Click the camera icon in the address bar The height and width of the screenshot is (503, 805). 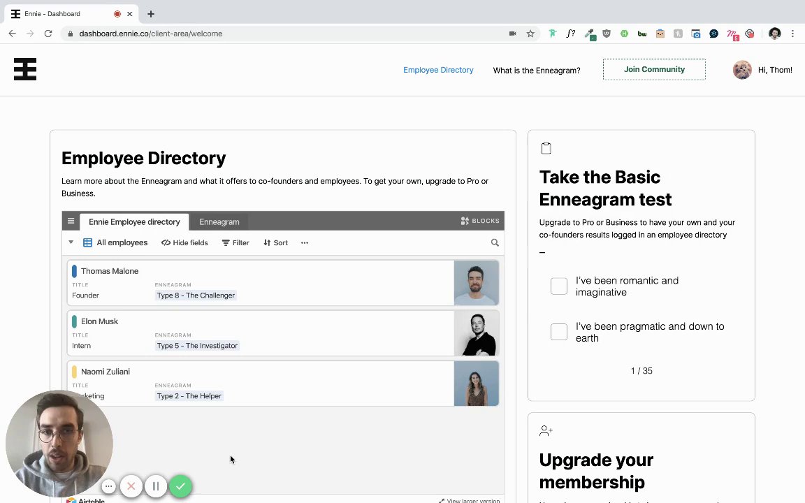tap(512, 34)
